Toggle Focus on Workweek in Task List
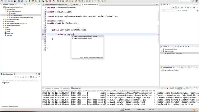The width and height of the screenshot is (199, 112). click(x=182, y=7)
